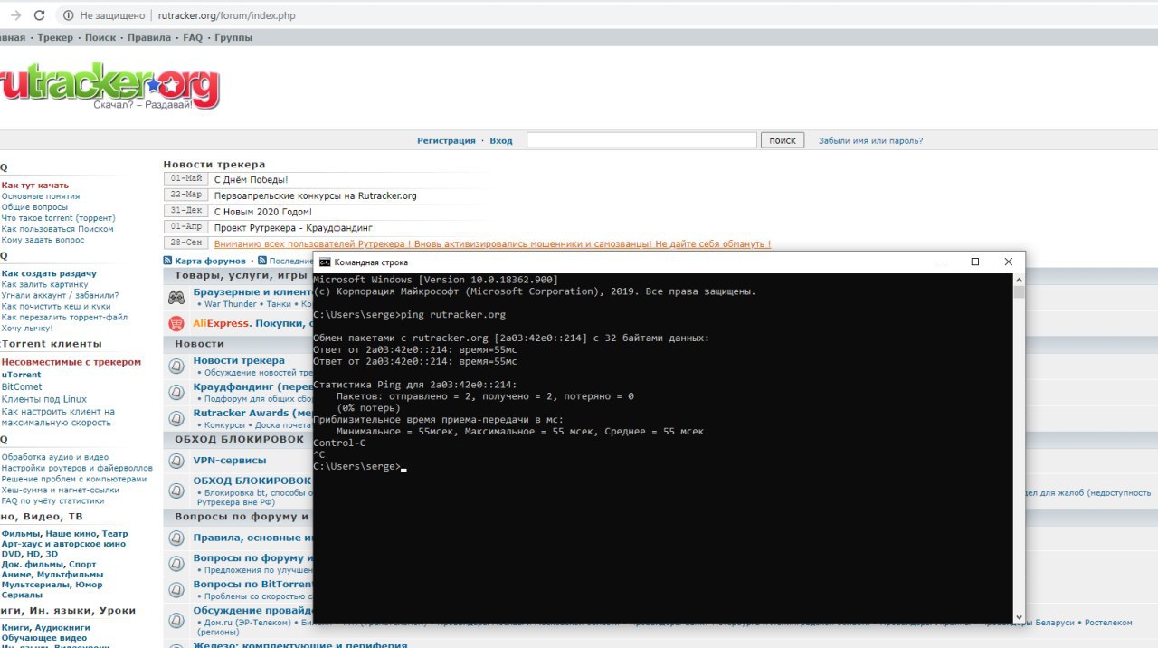Click forum icon beside Правила, основные
Image resolution: width=1158 pixels, height=648 pixels.
point(176,538)
